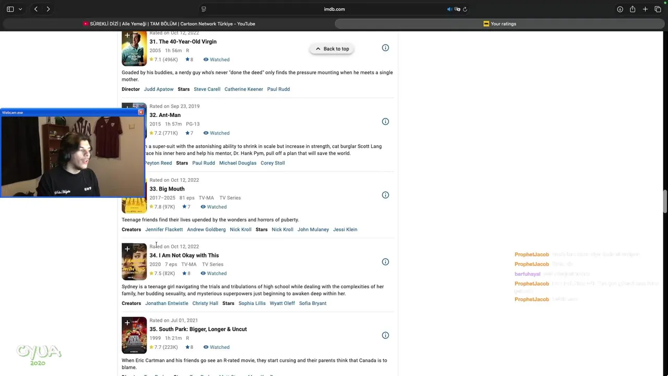668x376 pixels.
Task: Open Sophia Lillis's page
Action: pyautogui.click(x=252, y=303)
